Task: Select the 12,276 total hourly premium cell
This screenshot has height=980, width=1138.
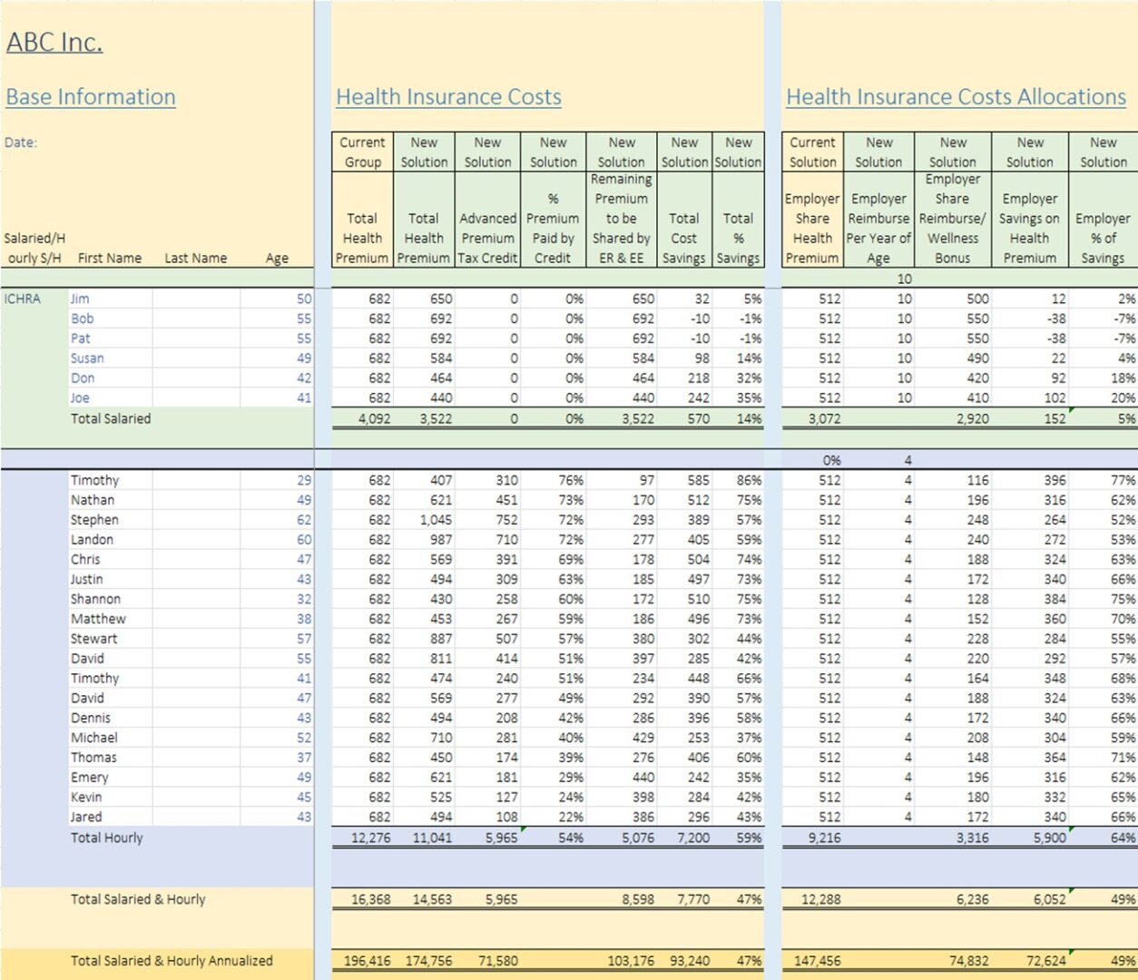Action: [370, 838]
